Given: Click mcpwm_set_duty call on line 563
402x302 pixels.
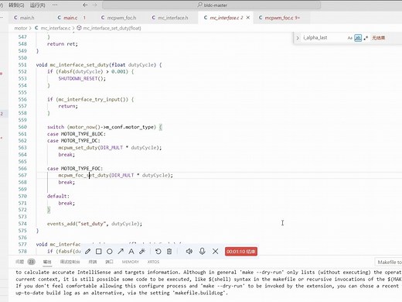Looking at the screenshot, I should click(x=110, y=148).
